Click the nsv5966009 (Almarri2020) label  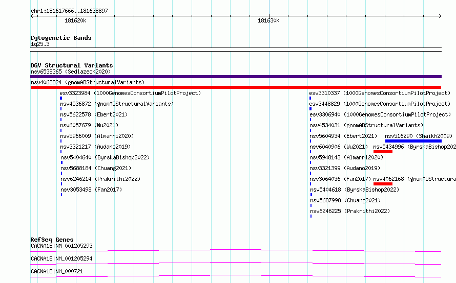click(97, 136)
